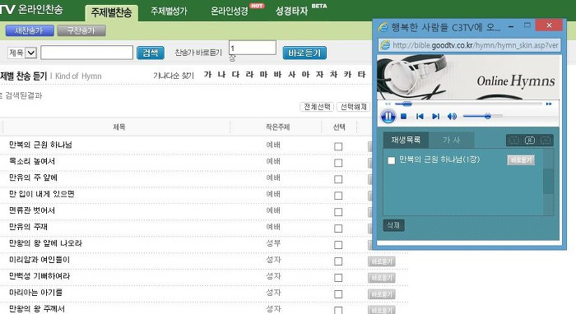Click the Internet Explorer page icon in the popup's address bar
The image size is (576, 314).
coord(385,45)
